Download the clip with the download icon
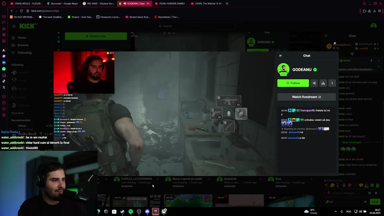The image size is (384, 216). (x=323, y=83)
